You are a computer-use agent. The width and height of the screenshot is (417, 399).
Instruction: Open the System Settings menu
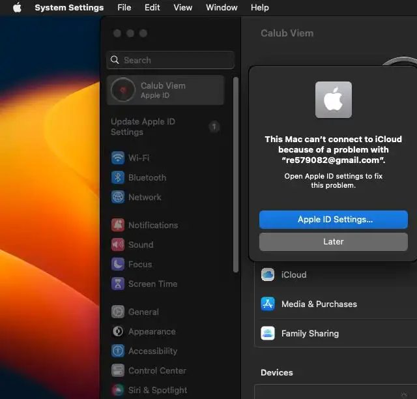[x=69, y=7]
